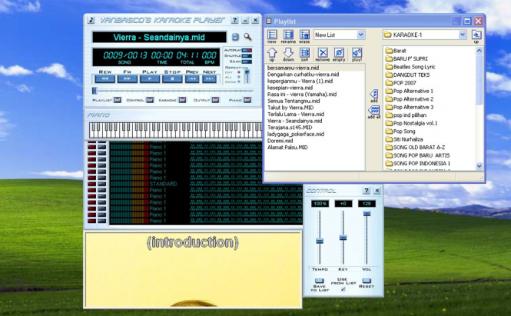Toggle the Shuffle switch
Screen dimensions: 511x316
(247, 56)
